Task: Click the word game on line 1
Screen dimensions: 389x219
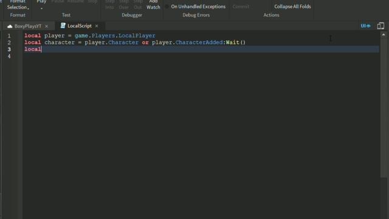Action: (81, 35)
